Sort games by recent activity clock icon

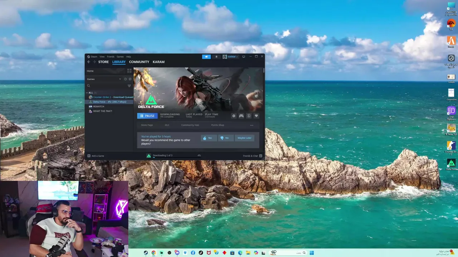[x=125, y=79]
